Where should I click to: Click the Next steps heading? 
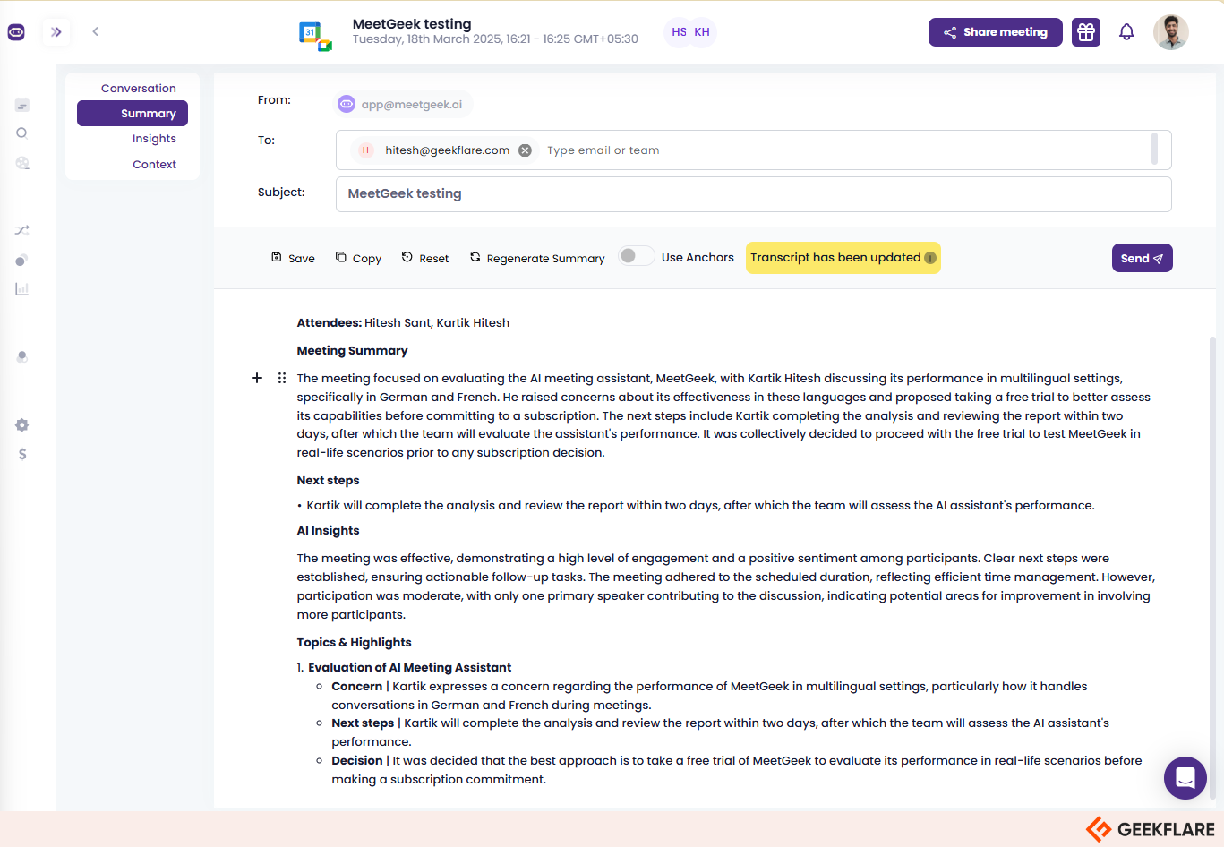pos(328,481)
